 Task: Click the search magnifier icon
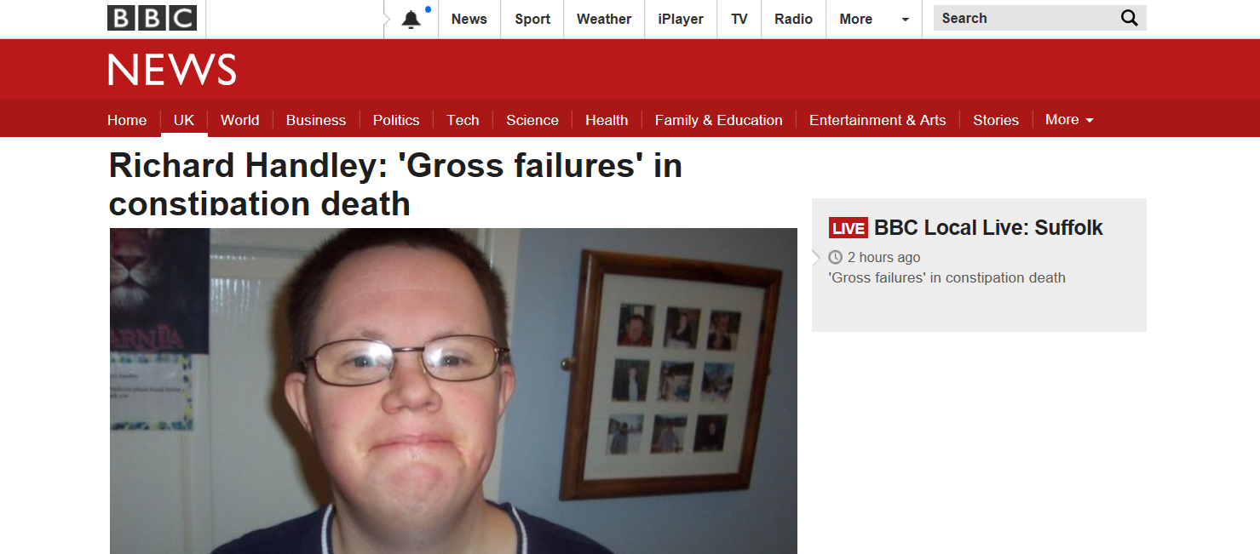click(x=1129, y=18)
